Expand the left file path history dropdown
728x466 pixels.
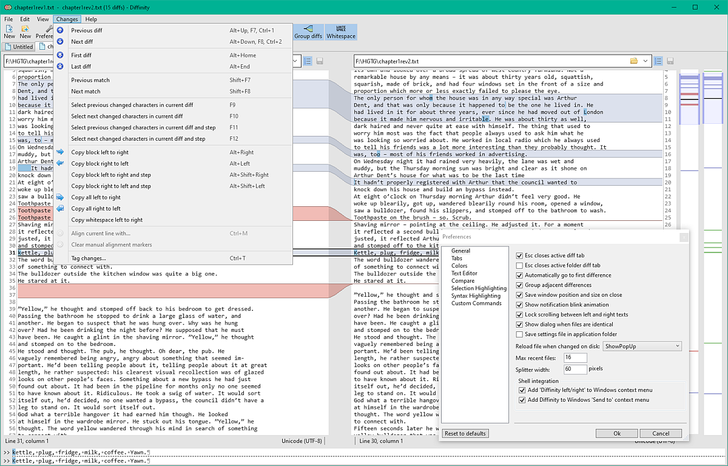pos(296,61)
